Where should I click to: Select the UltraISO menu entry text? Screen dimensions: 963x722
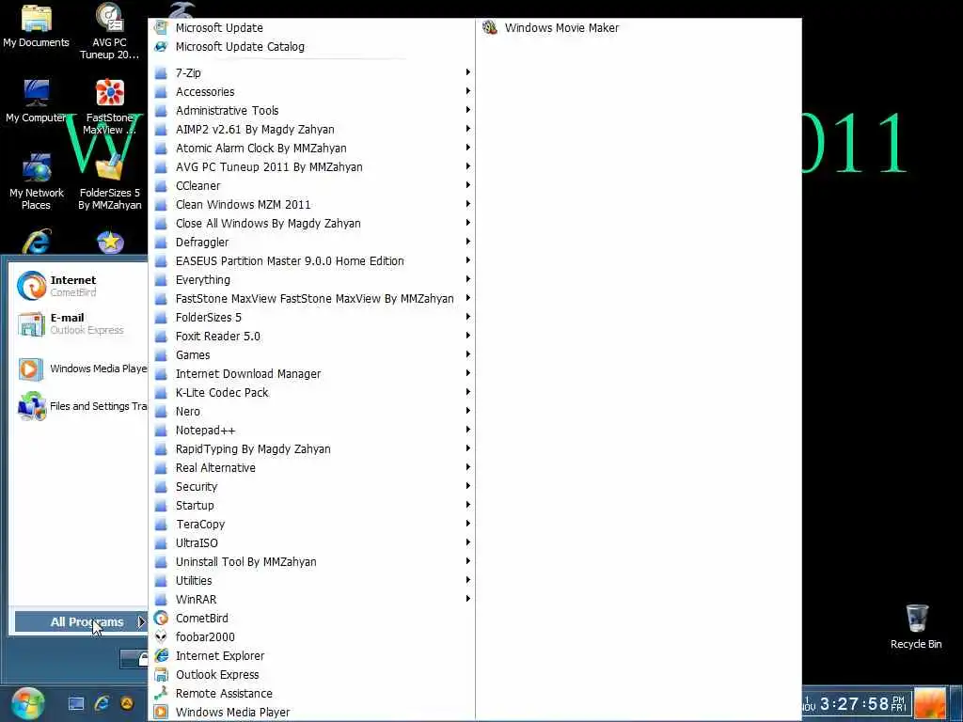[197, 543]
